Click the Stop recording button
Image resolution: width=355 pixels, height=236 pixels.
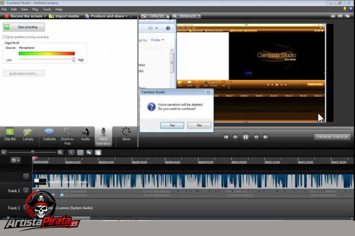coord(24,27)
